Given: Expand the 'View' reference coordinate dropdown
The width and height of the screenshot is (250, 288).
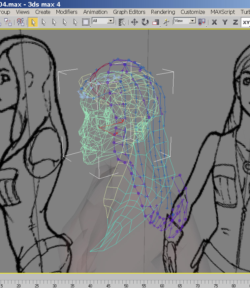Looking at the screenshot, I should coord(192,21).
